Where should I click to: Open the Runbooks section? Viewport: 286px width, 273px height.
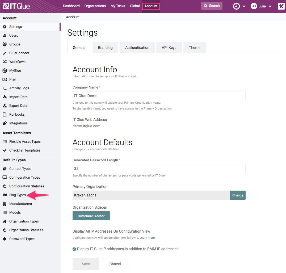click(x=17, y=114)
